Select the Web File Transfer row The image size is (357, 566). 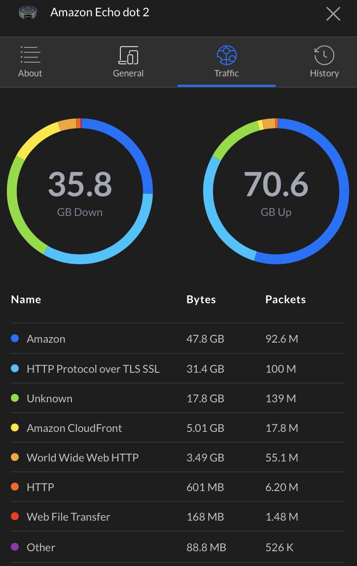[x=177, y=517]
